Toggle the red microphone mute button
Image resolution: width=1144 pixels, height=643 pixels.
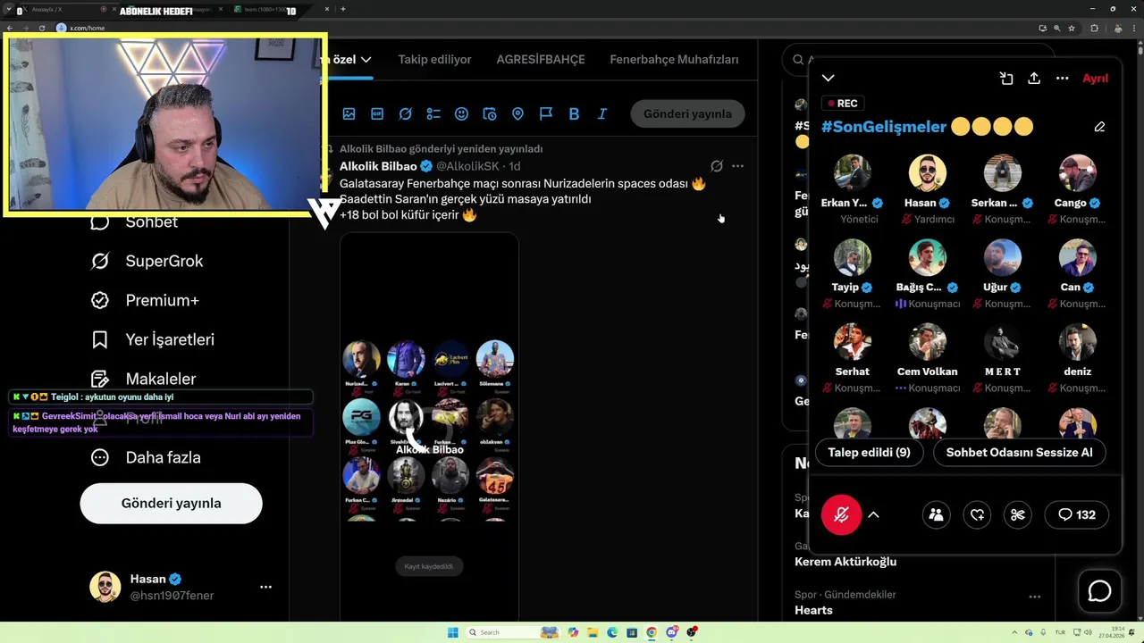pos(841,514)
